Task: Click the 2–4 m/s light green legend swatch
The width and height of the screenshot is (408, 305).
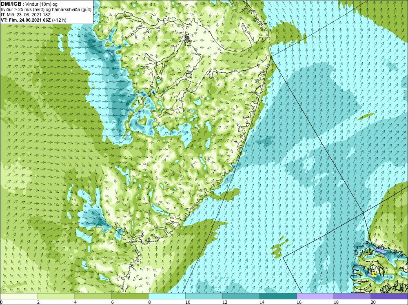Action: tap(55, 296)
